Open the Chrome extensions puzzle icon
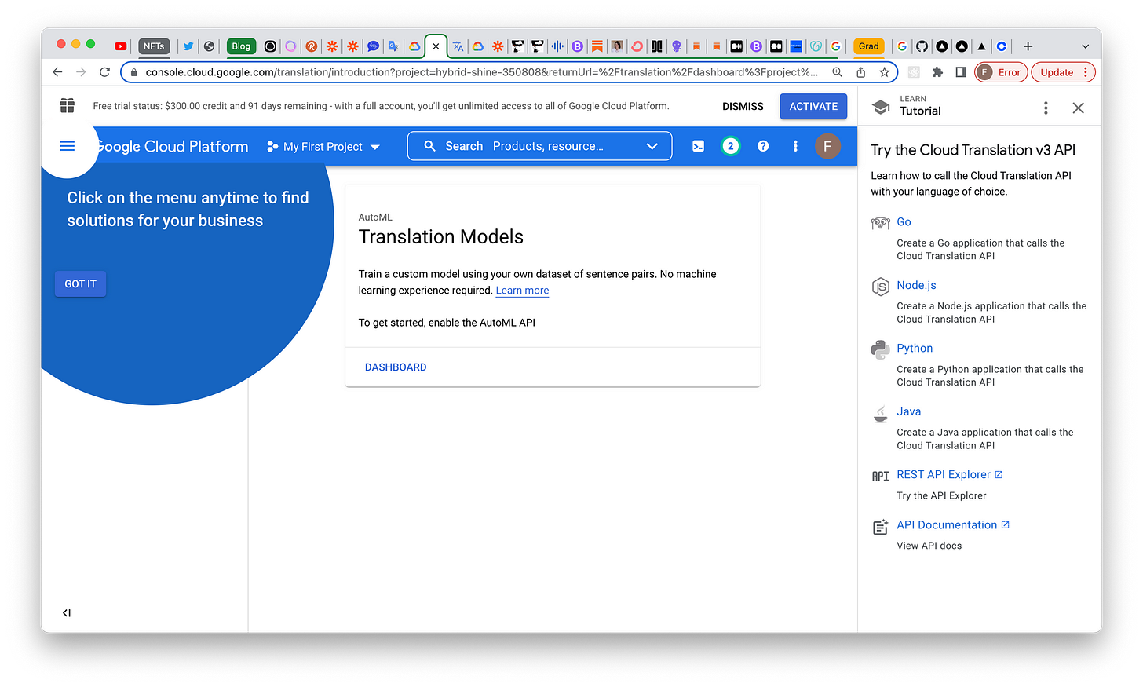Image resolution: width=1143 pixels, height=687 pixels. (x=937, y=72)
